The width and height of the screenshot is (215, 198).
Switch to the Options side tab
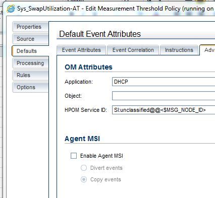pyautogui.click(x=30, y=87)
